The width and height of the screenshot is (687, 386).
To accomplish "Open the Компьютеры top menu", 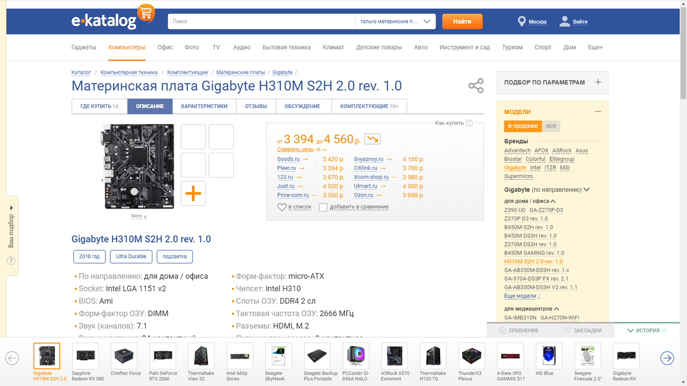I will coord(127,47).
